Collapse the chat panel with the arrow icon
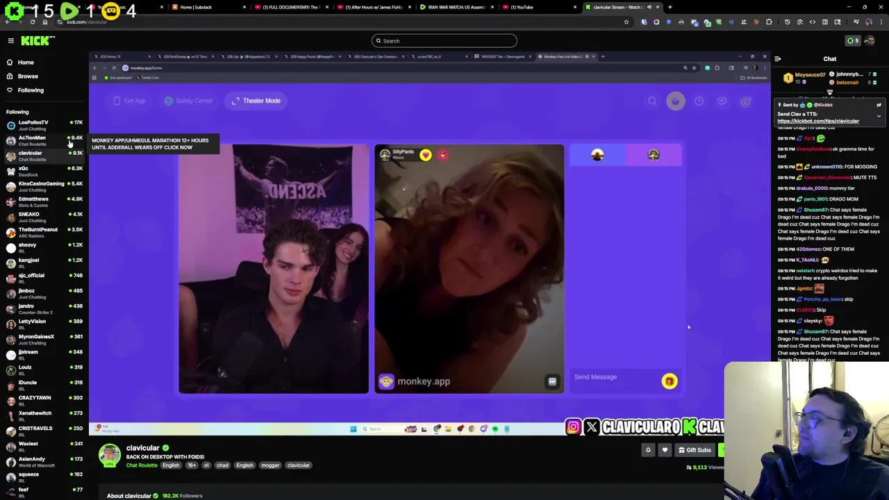 tap(778, 59)
